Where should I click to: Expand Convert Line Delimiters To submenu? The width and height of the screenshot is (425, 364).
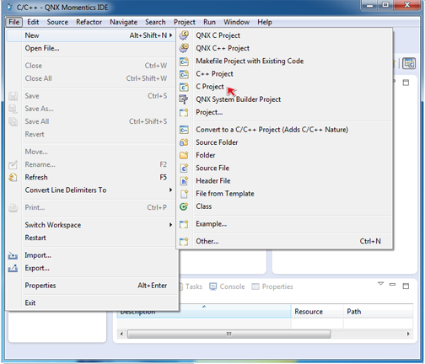tap(170, 190)
